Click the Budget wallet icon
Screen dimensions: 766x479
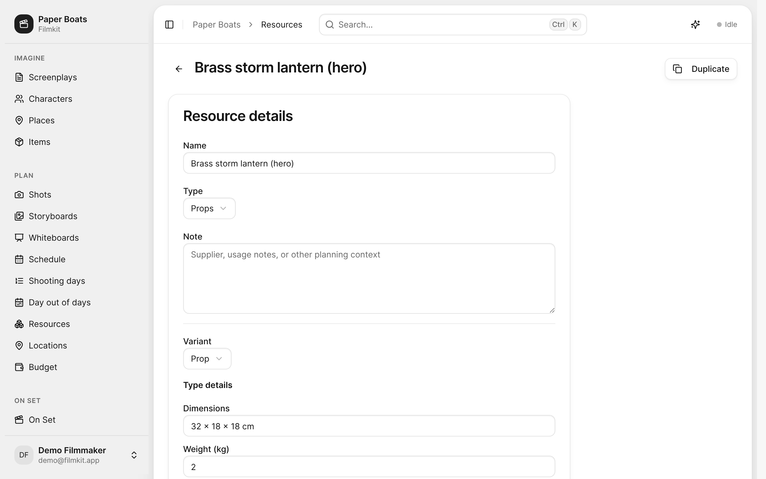click(19, 367)
